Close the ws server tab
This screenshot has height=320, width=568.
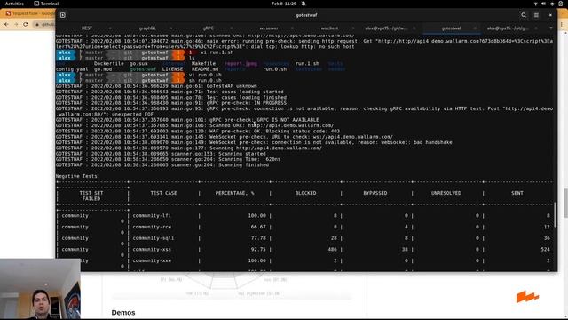coord(292,28)
